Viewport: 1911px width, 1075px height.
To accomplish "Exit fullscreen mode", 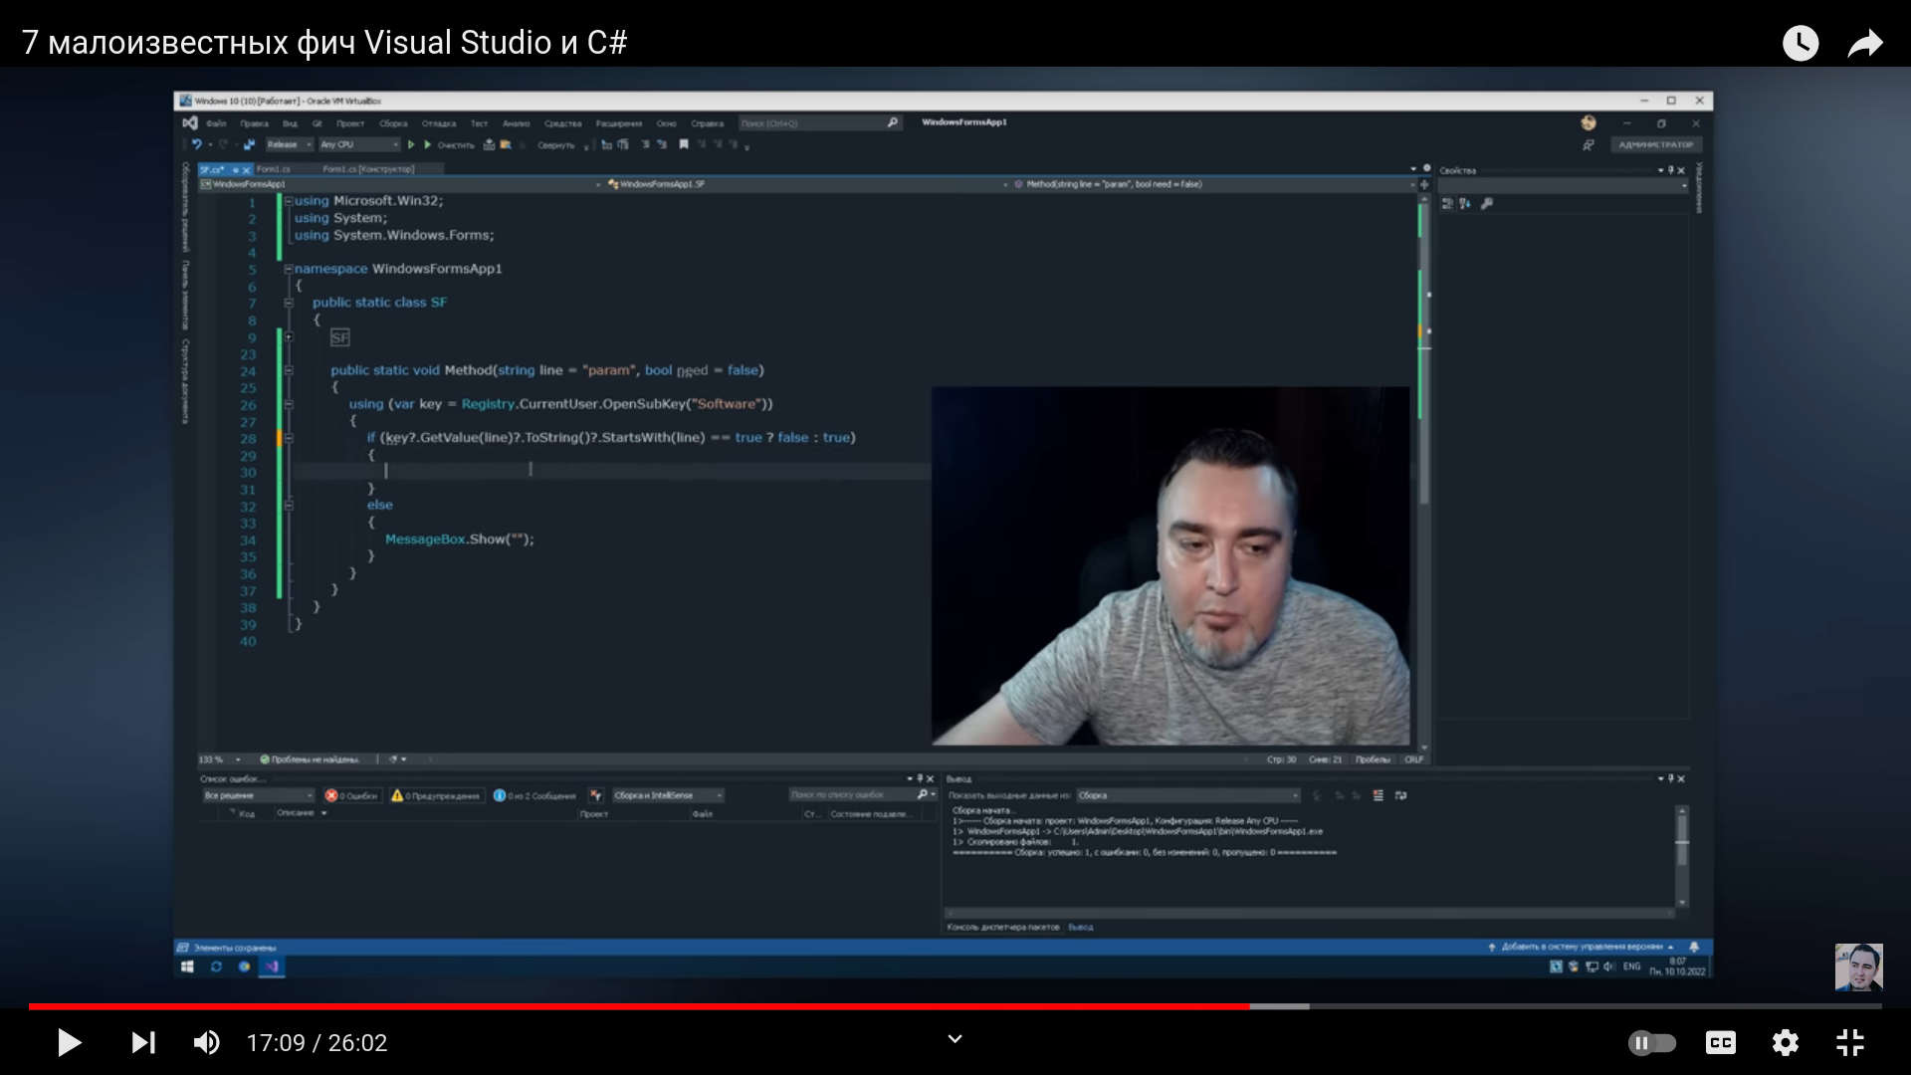I will tap(1849, 1042).
